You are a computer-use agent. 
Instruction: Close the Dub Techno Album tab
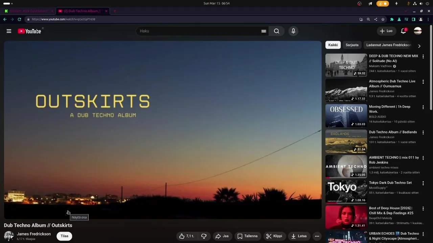pyautogui.click(x=106, y=11)
